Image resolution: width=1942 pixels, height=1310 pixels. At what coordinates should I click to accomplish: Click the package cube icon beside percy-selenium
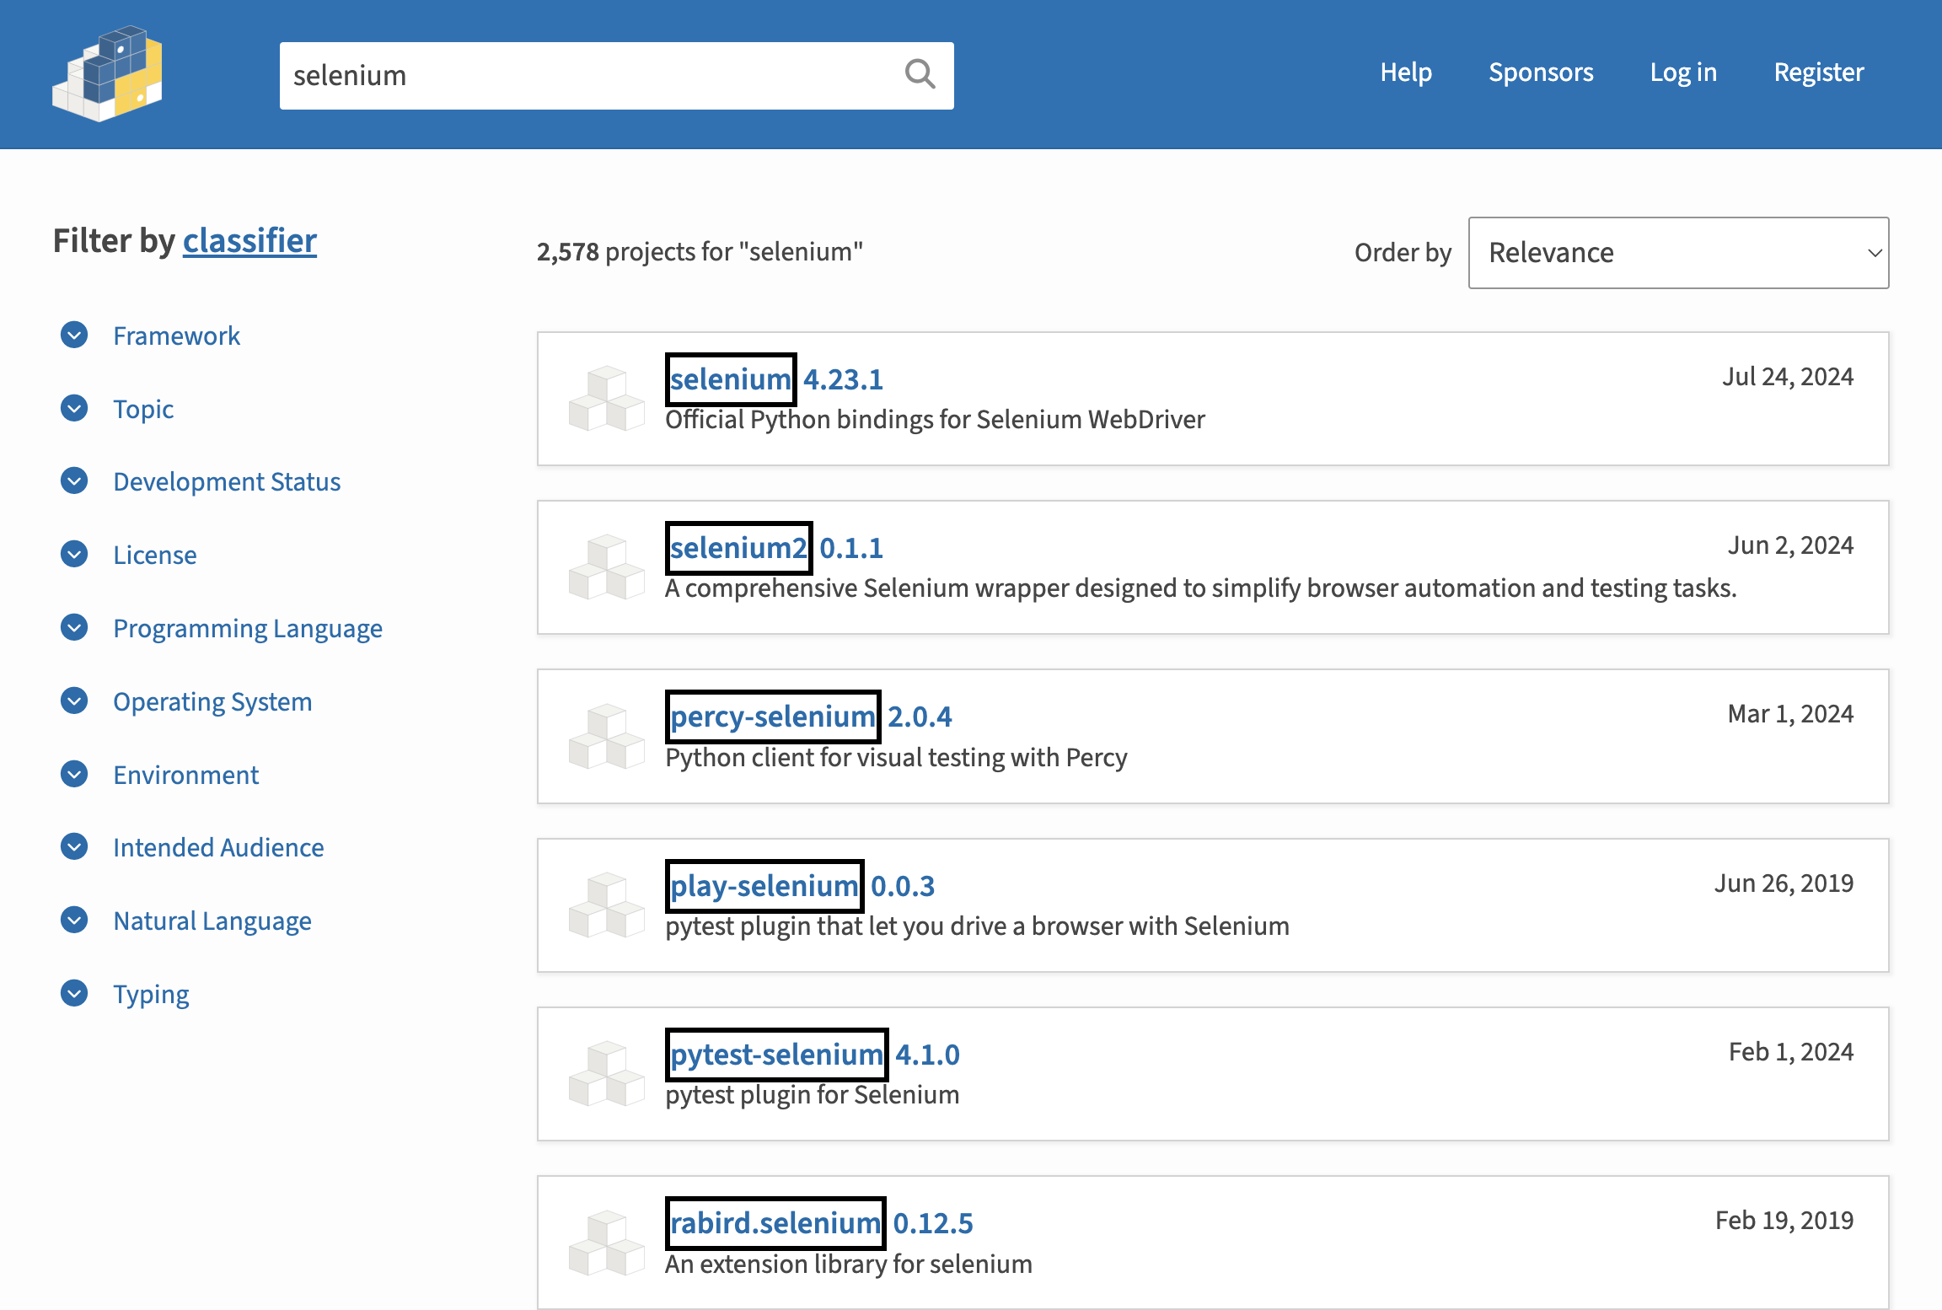(607, 737)
